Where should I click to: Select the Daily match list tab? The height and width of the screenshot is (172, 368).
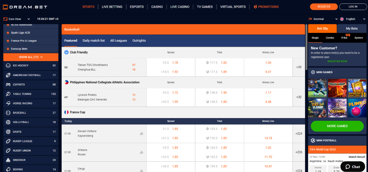click(94, 41)
